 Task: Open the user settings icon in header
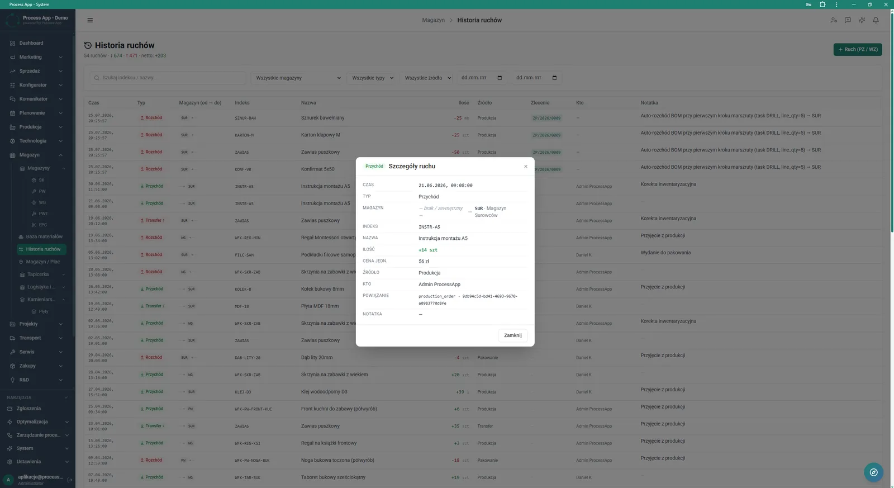tap(834, 20)
